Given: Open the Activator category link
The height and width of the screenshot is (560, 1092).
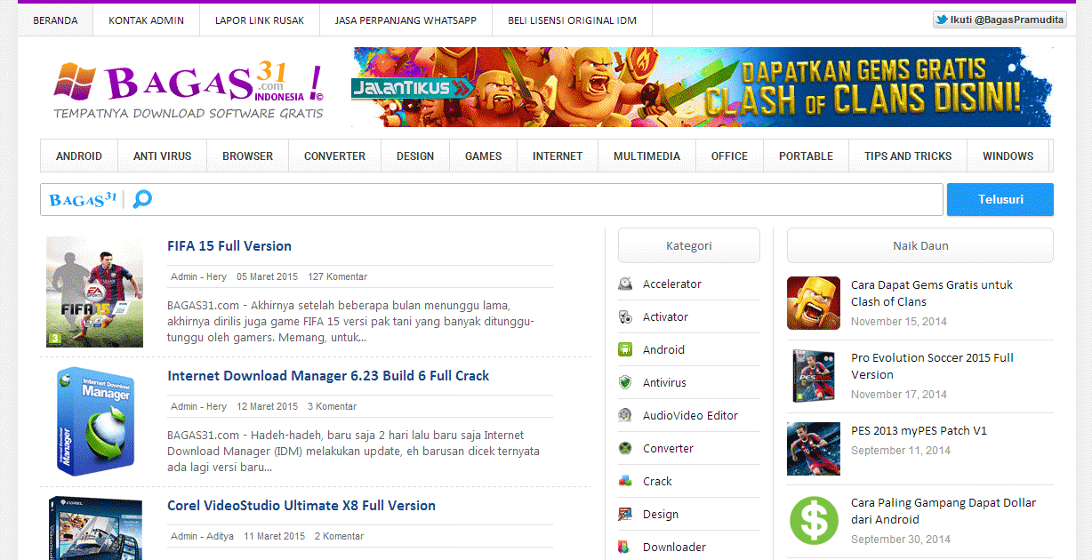Looking at the screenshot, I should [666, 317].
